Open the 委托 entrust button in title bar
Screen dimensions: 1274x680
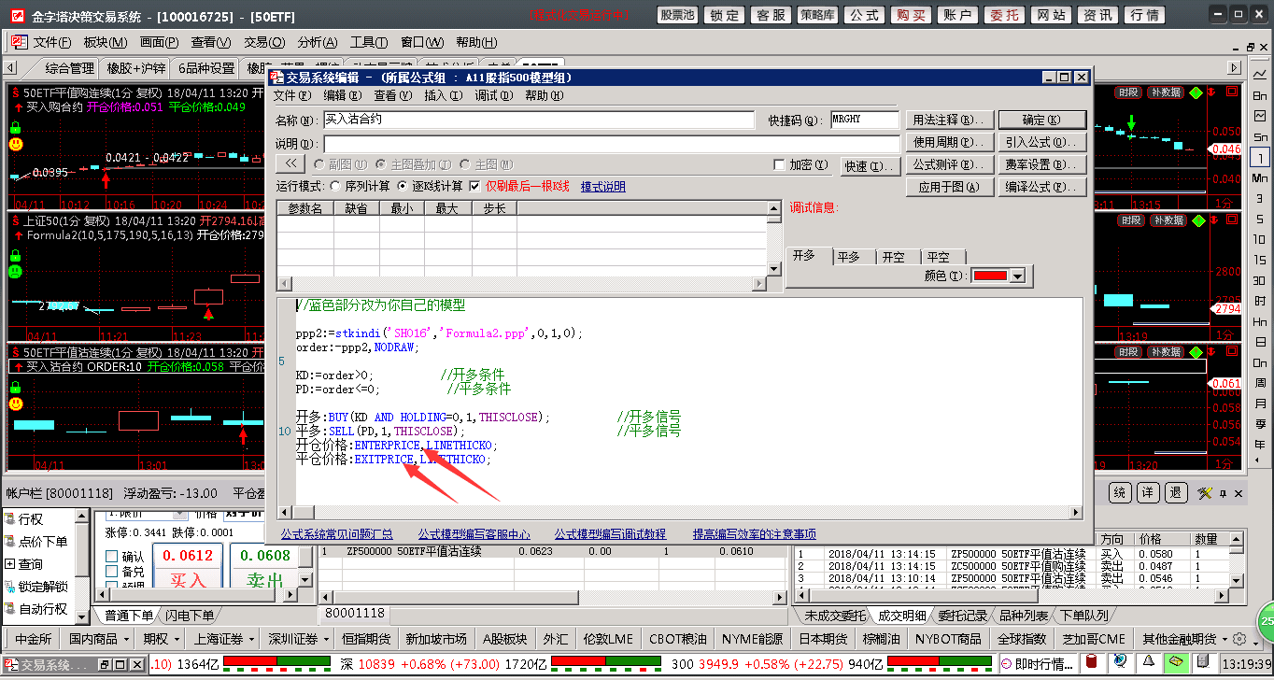(x=1004, y=15)
